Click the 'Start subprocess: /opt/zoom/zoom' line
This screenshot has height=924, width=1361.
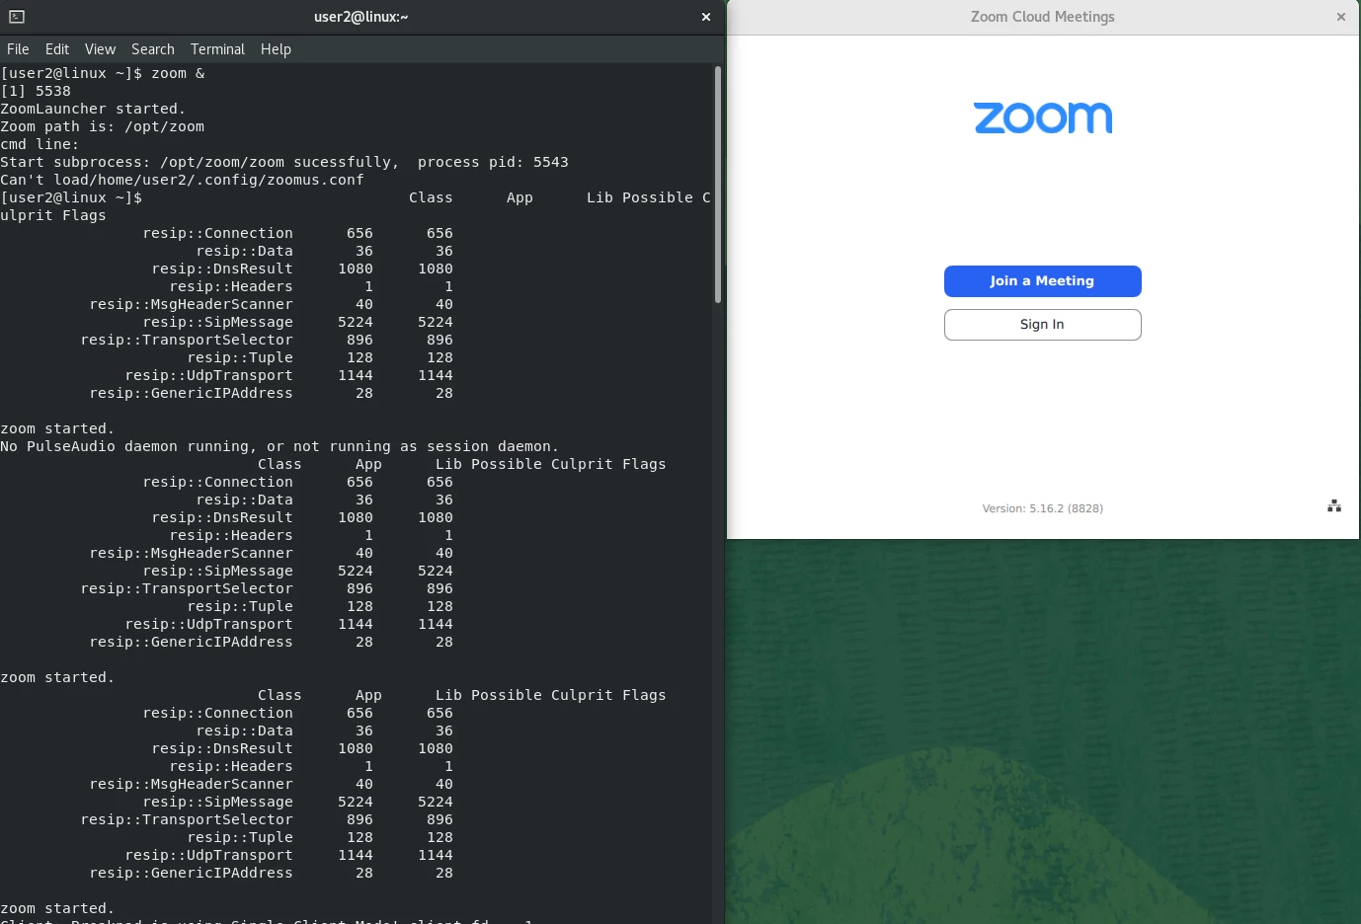click(284, 162)
